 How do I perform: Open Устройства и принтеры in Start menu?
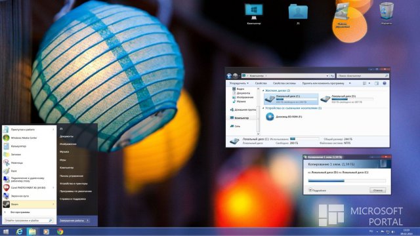point(73,184)
